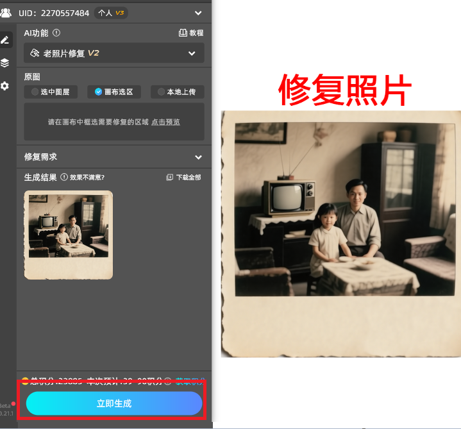Image resolution: width=461 pixels, height=429 pixels.
Task: Expand the UID account header chevron
Action: pyautogui.click(x=198, y=12)
